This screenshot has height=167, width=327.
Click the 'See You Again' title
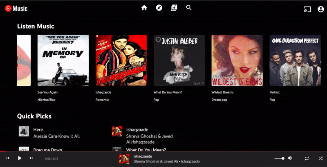point(47,92)
